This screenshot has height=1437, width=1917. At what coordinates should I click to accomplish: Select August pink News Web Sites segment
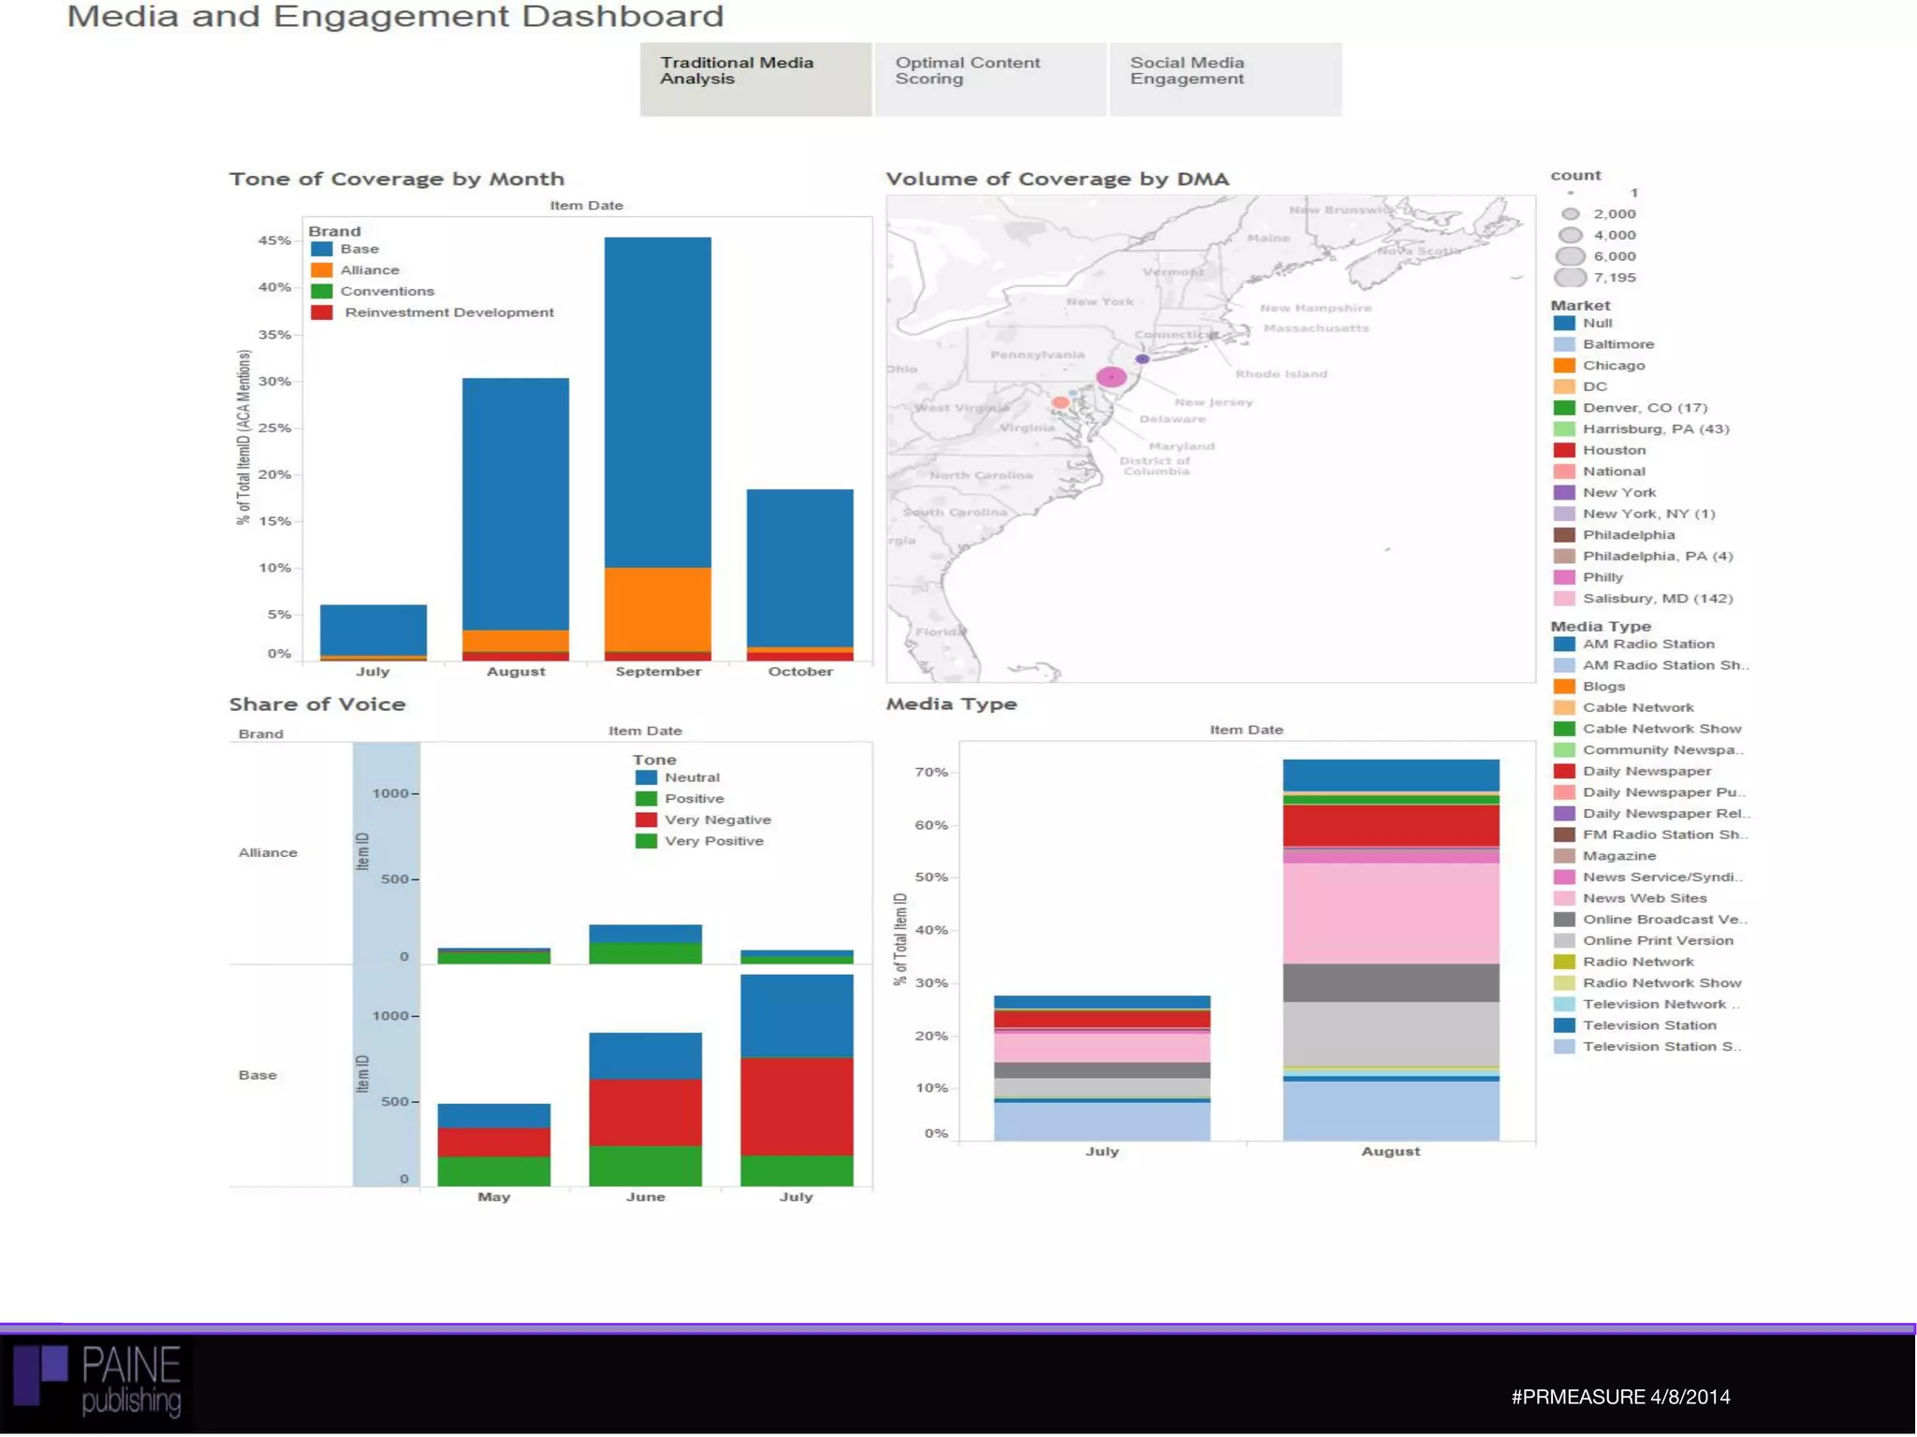pos(1391,913)
